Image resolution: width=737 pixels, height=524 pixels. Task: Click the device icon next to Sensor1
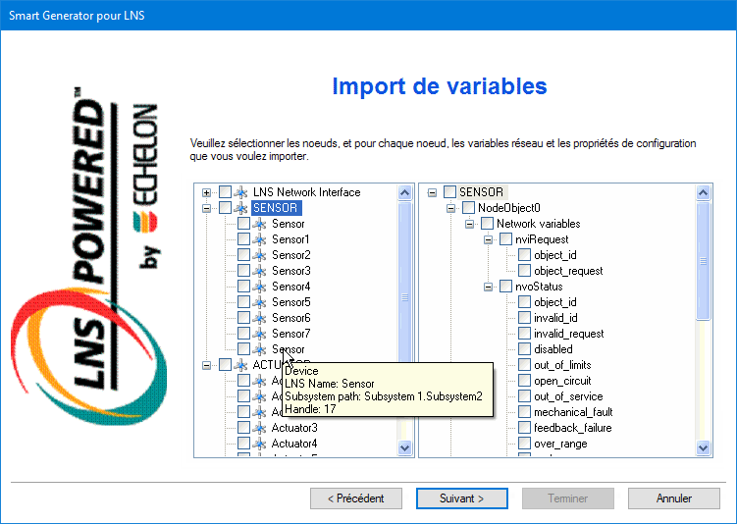(x=259, y=239)
